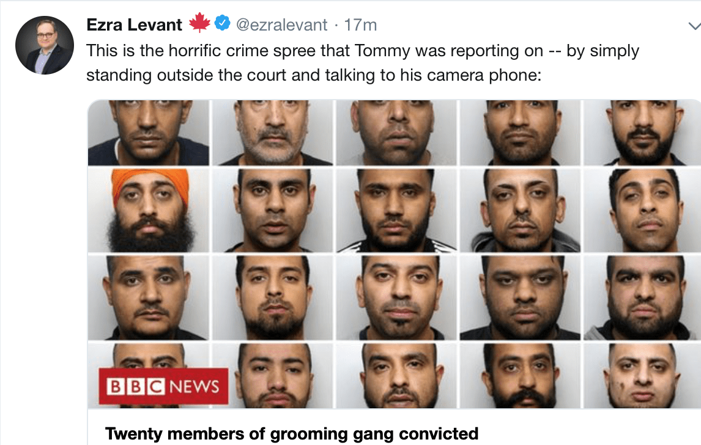Click the red BBC News logo
Viewport: 701px width, 445px height.
tap(163, 386)
